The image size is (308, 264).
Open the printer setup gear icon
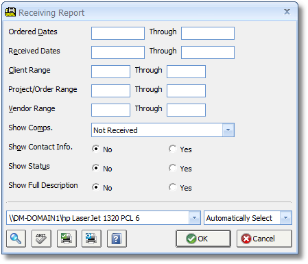[x=91, y=239]
